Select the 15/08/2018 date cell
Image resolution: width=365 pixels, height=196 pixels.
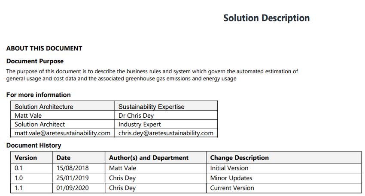click(79, 168)
